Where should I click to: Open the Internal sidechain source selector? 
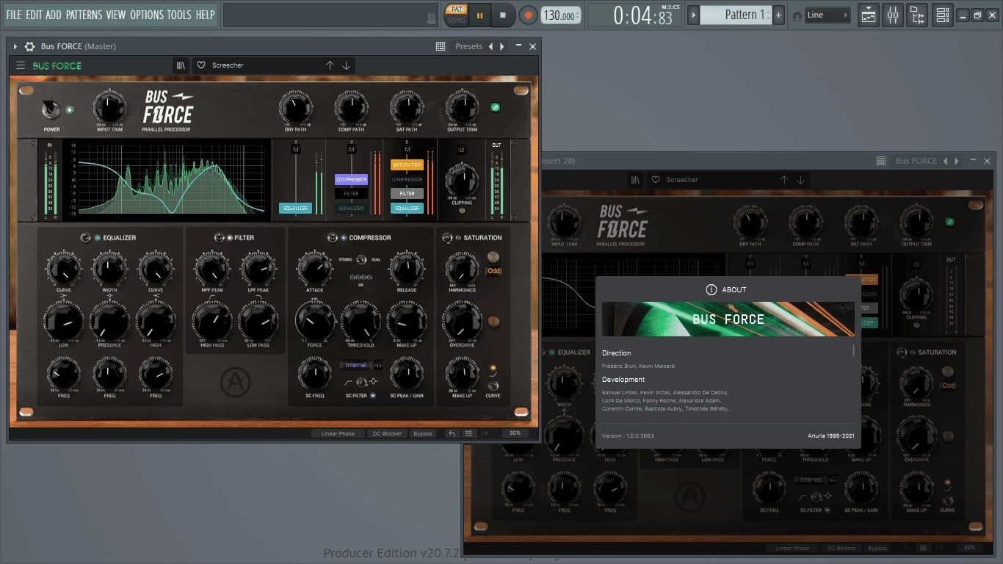point(356,365)
